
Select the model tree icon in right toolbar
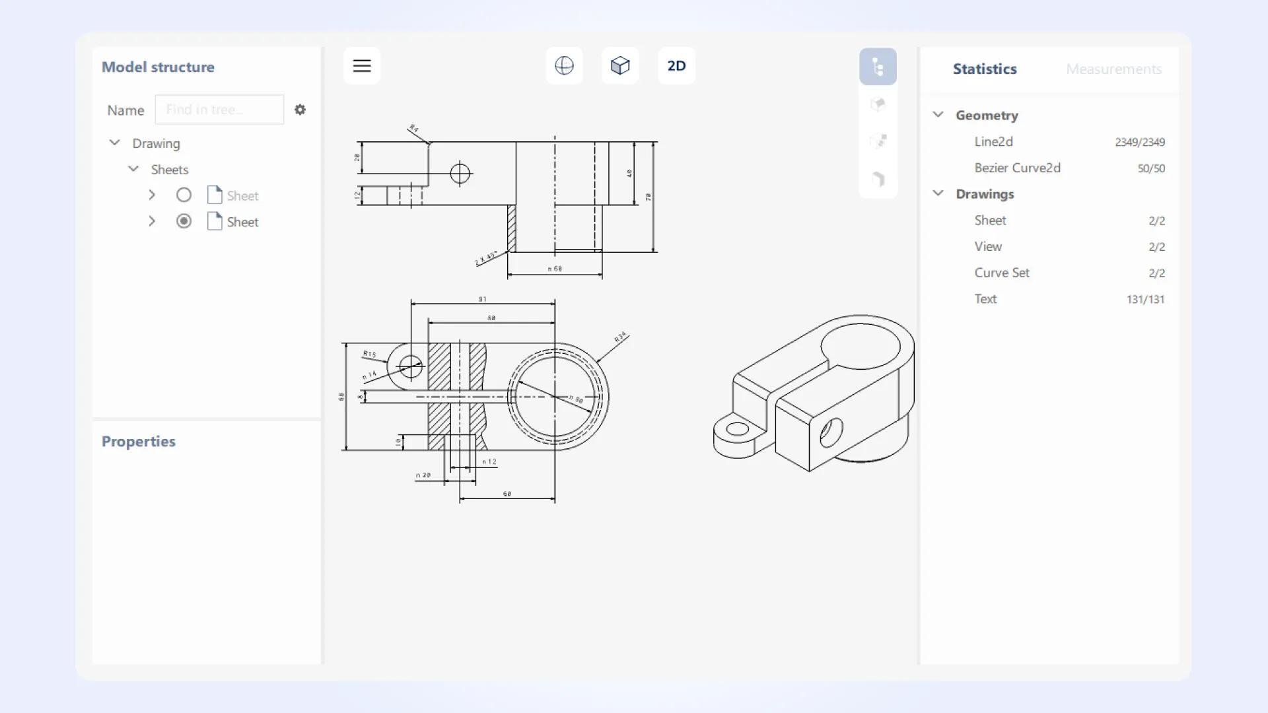(878, 66)
